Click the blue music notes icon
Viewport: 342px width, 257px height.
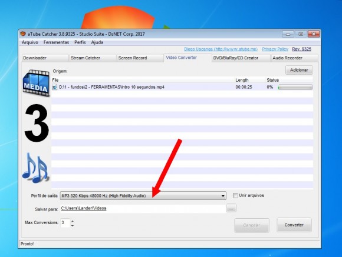pos(35,168)
